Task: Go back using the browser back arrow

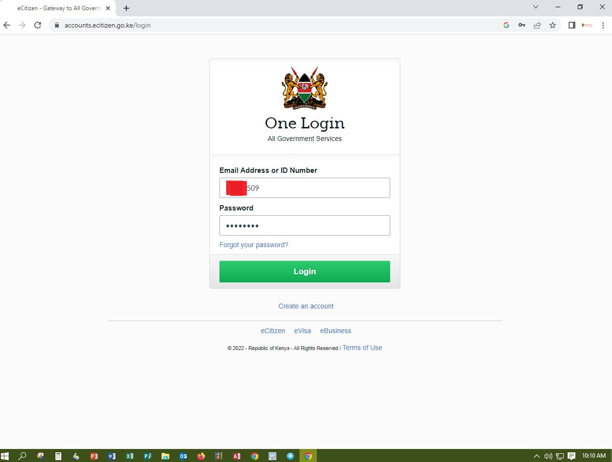Action: tap(7, 25)
